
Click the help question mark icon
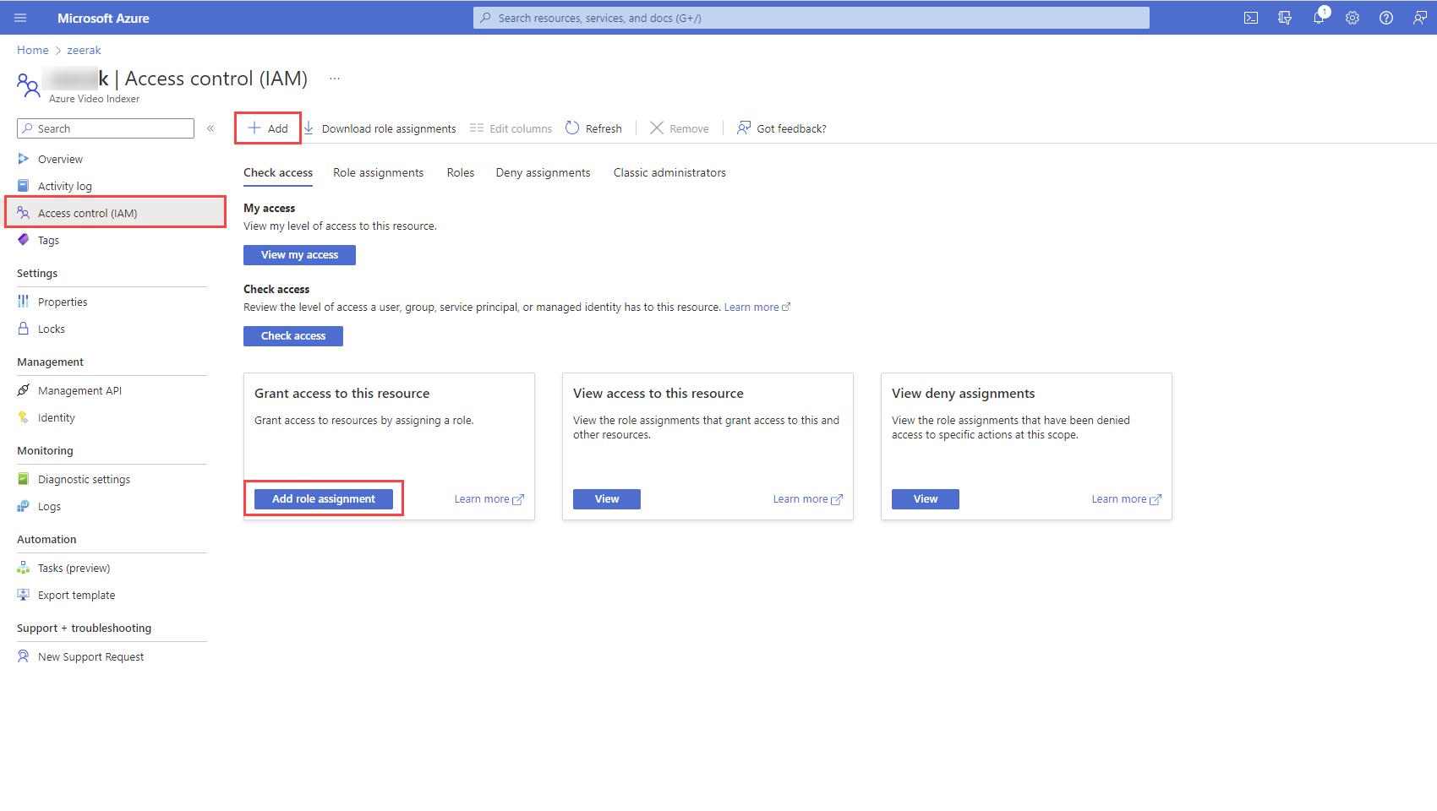pyautogui.click(x=1386, y=18)
